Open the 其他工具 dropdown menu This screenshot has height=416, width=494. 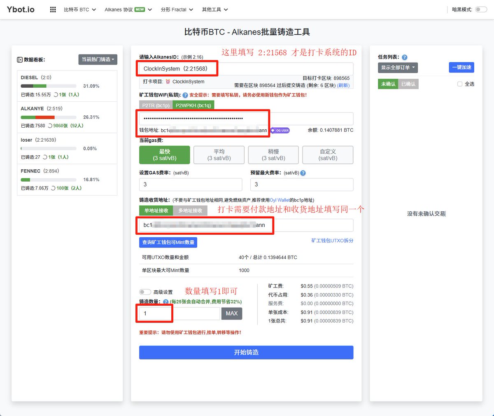click(215, 9)
